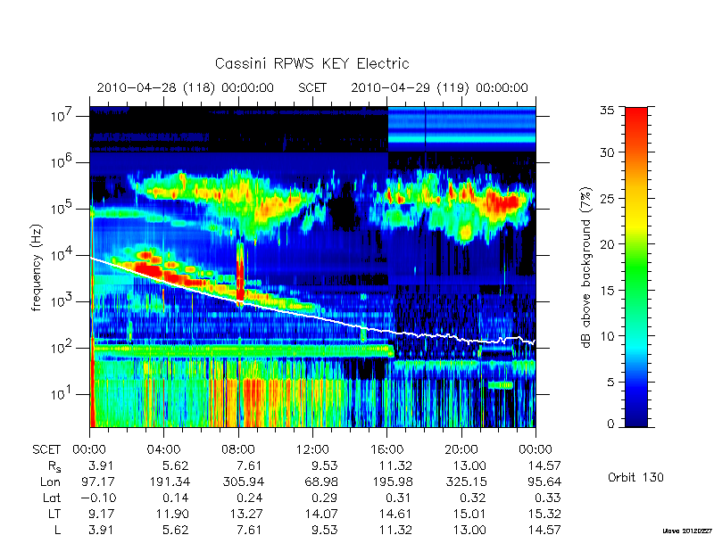The width and height of the screenshot is (714, 535).
Task: Click the 35 value on the color bar scale
Action: coord(609,111)
